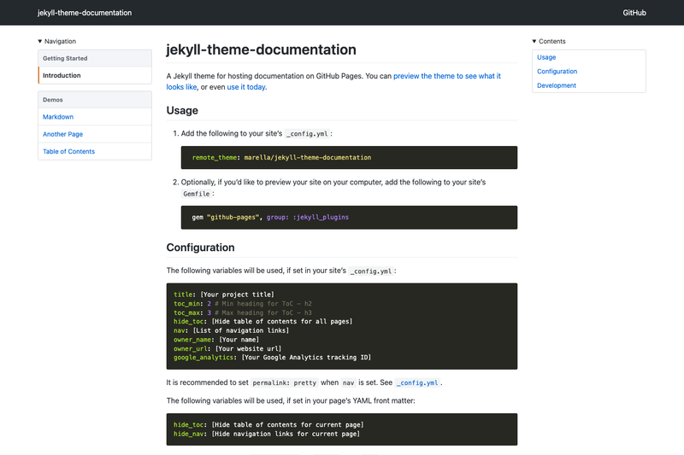This screenshot has width=684, height=455.
Task: Click the toc_max code line
Action: (243, 312)
